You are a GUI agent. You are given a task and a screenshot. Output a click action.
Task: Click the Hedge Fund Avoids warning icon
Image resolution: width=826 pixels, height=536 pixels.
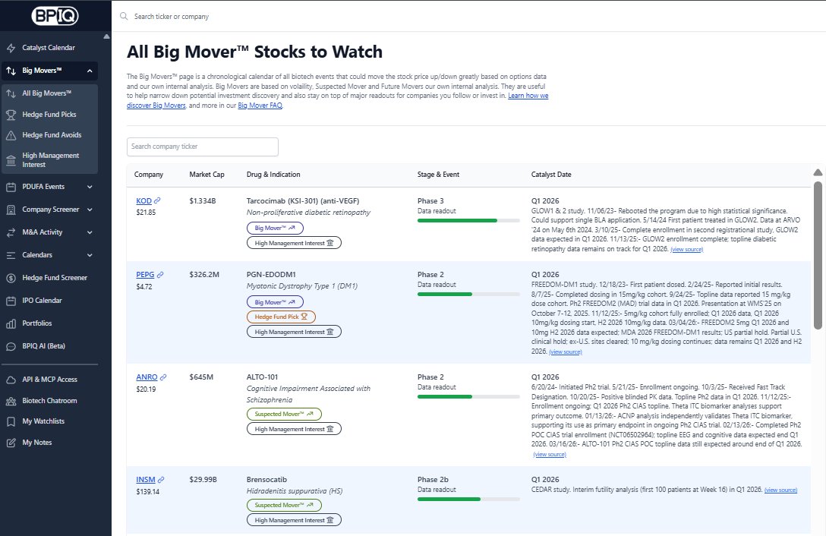coord(11,135)
